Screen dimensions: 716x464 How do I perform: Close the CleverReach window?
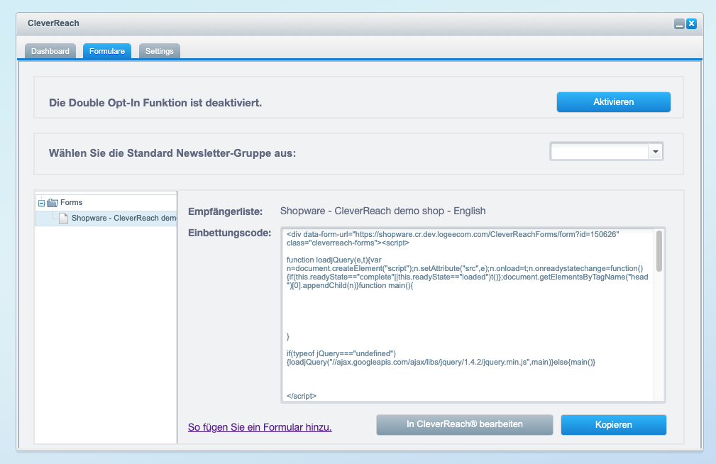pos(691,23)
